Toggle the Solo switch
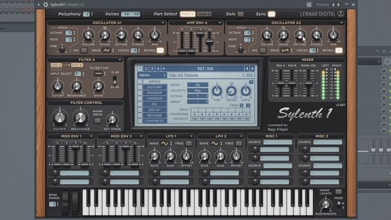The height and width of the screenshot is (220, 391). pyautogui.click(x=241, y=14)
